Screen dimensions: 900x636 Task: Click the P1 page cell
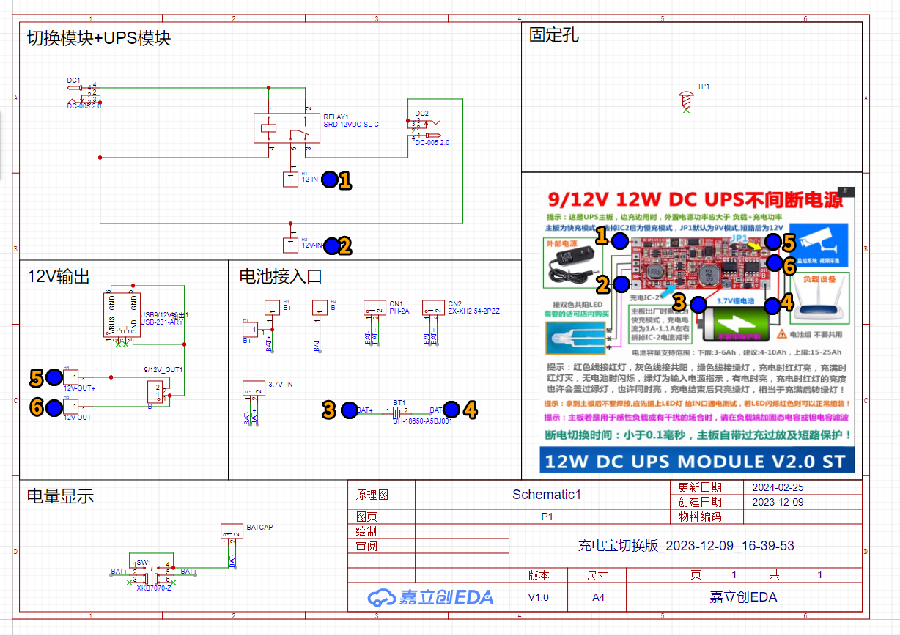pos(547,517)
